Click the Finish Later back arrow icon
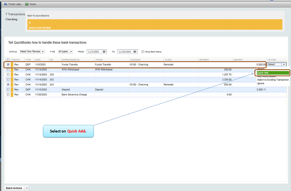 point(6,4)
